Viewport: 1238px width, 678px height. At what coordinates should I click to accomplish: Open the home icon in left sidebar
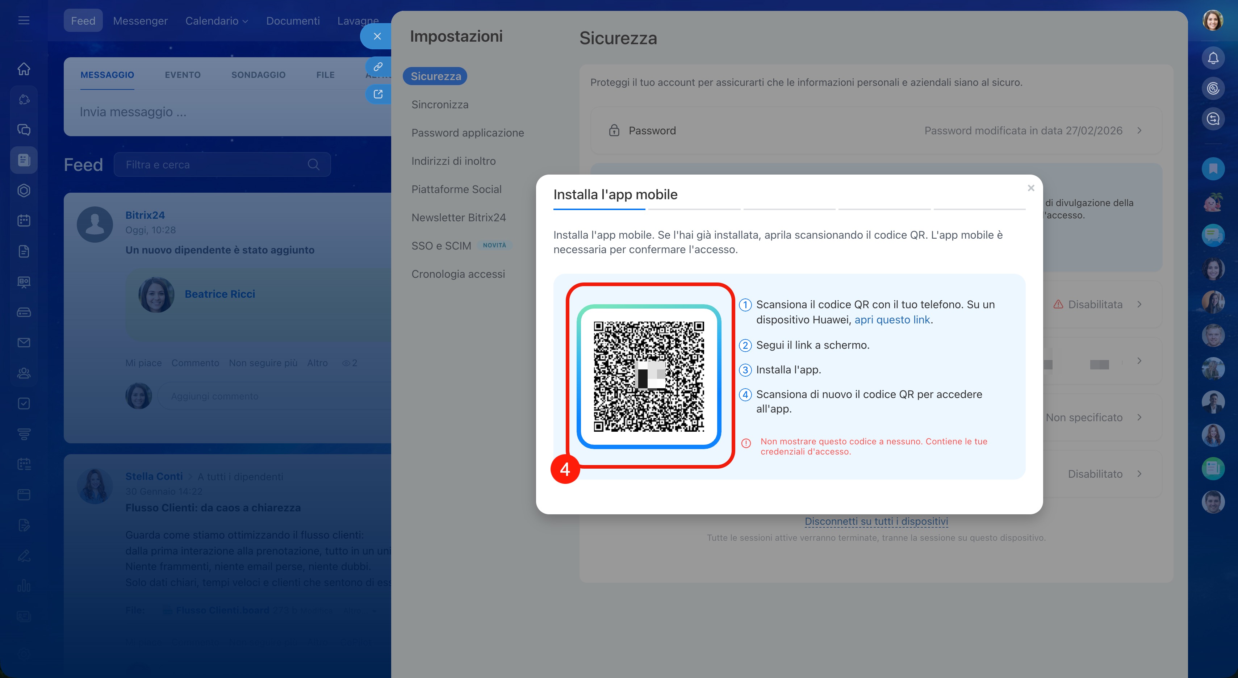(24, 69)
